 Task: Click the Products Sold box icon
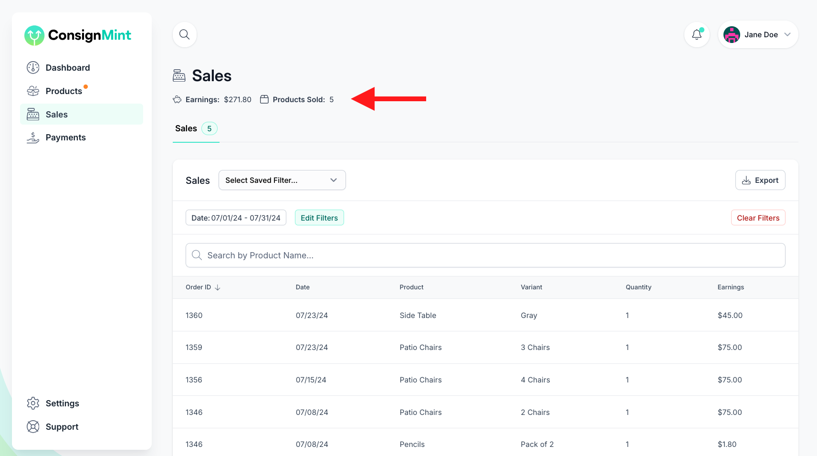[264, 99]
